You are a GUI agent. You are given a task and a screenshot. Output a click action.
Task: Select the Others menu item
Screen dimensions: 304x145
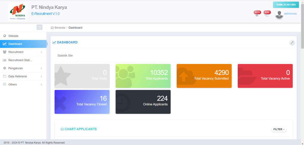click(x=12, y=85)
